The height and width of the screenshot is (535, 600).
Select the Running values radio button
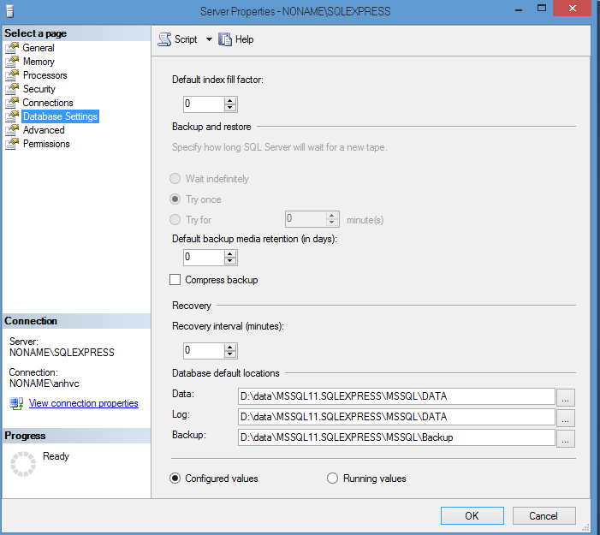coord(333,479)
